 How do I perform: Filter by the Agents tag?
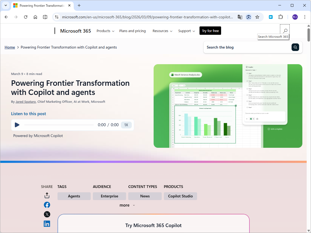click(x=74, y=196)
